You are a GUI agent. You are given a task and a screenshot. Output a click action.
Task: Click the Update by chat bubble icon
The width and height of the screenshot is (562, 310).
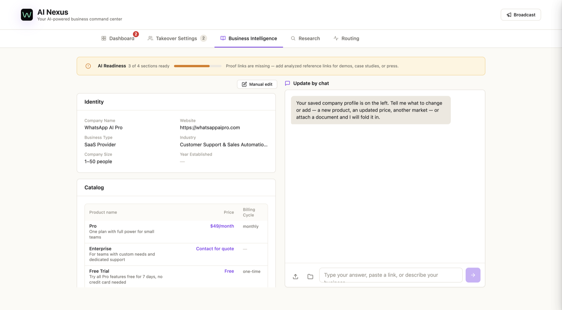tap(287, 83)
